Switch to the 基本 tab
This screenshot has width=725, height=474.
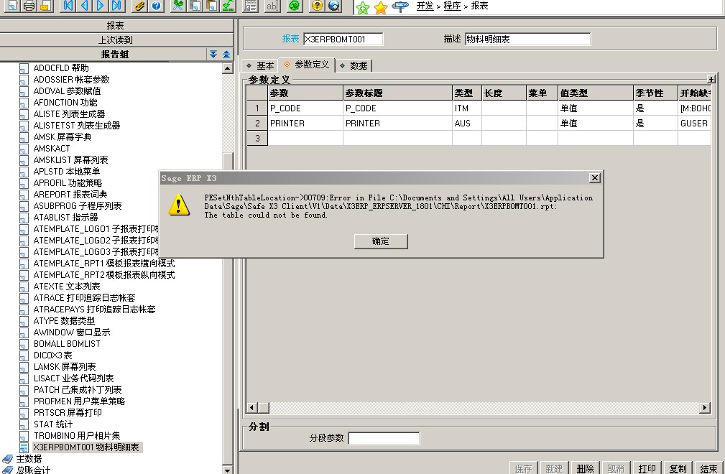260,65
